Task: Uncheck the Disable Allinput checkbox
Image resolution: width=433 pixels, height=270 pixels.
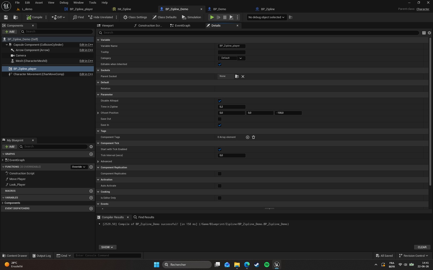Action: coord(220,101)
